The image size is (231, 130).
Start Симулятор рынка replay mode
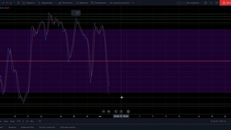[119, 3]
